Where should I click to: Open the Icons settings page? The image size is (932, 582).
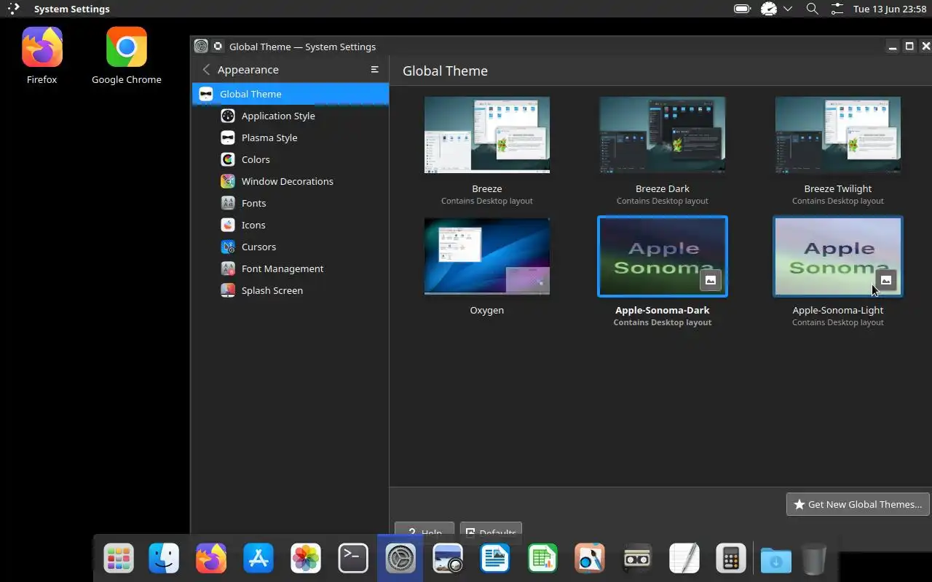tap(290, 225)
